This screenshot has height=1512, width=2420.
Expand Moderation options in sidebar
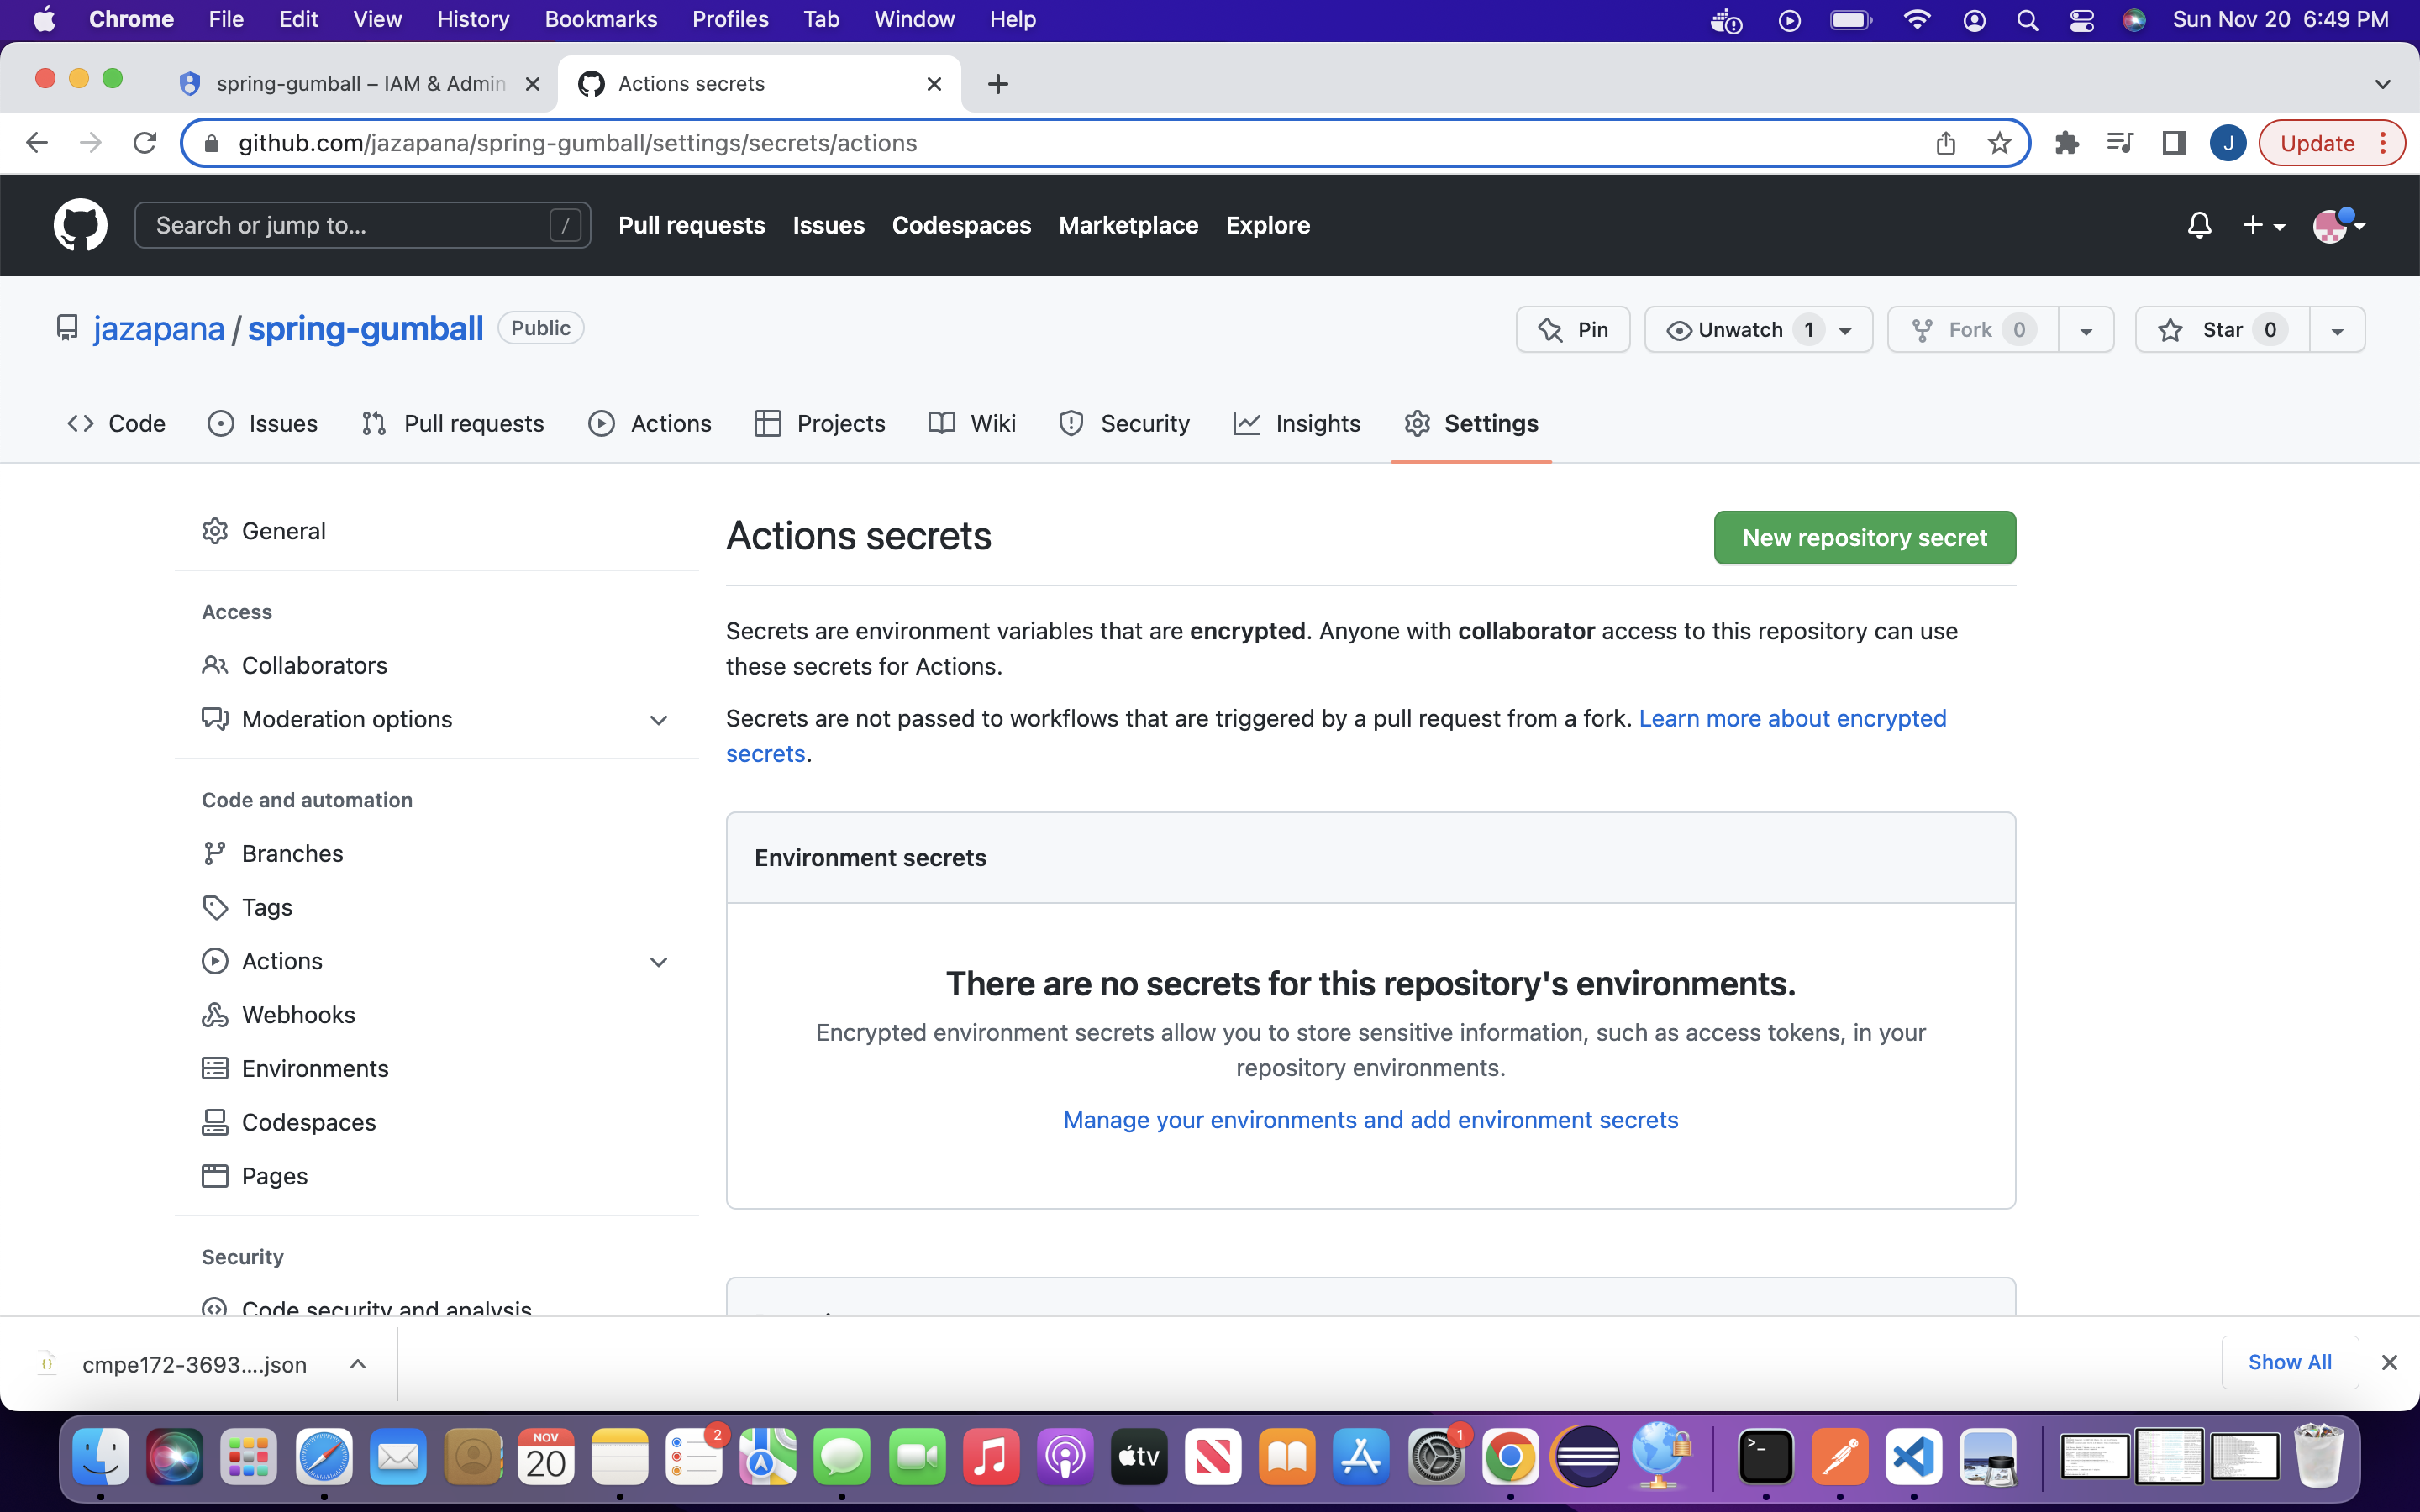(x=658, y=720)
